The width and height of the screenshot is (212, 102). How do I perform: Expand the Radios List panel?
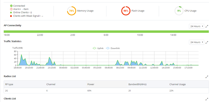[207, 77]
